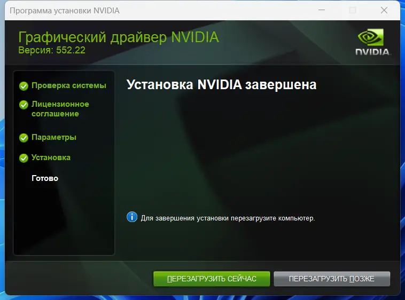Select the Проверка системы step
Image resolution: width=405 pixels, height=300 pixels.
point(69,85)
